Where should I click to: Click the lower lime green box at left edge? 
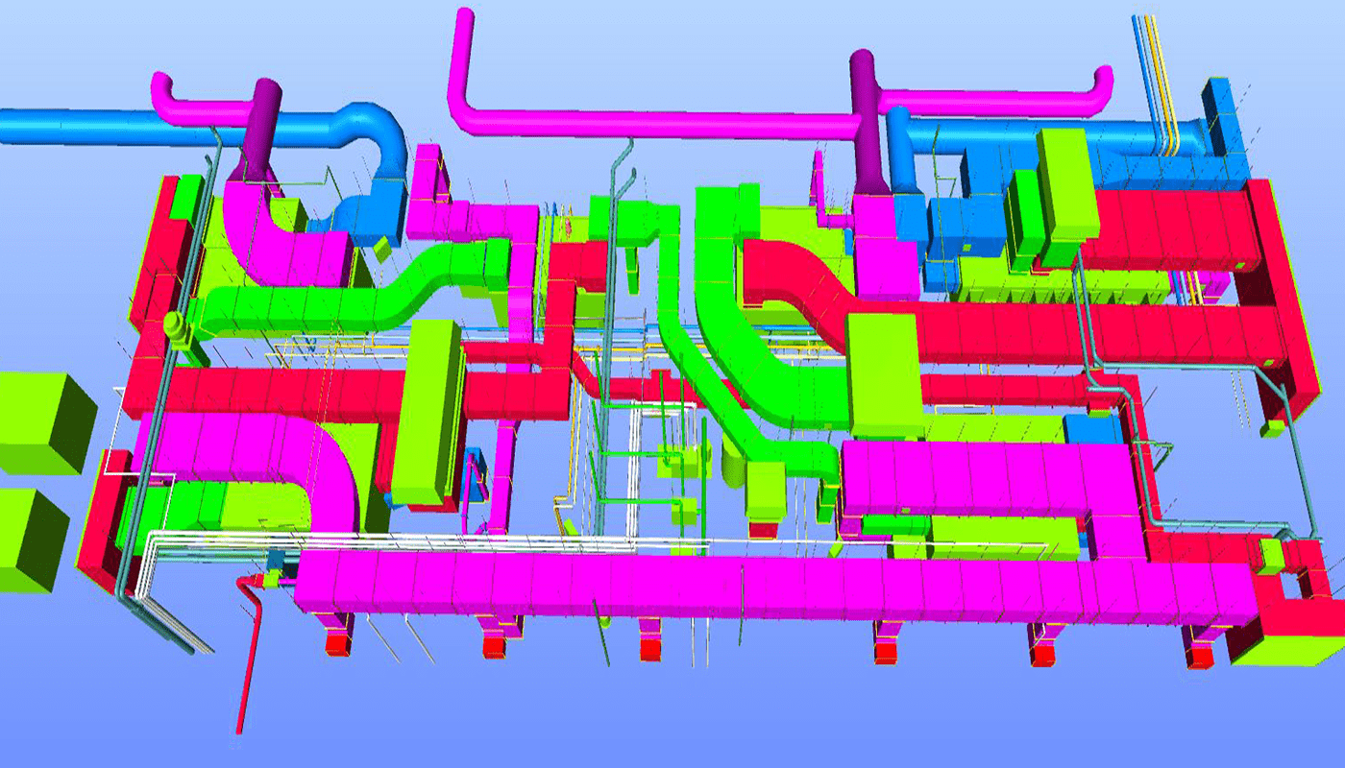(29, 540)
